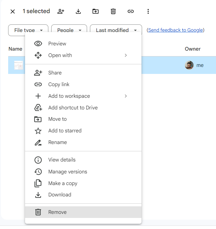
Task: Click the eye icon beside Preview
Action: [x=38, y=44]
